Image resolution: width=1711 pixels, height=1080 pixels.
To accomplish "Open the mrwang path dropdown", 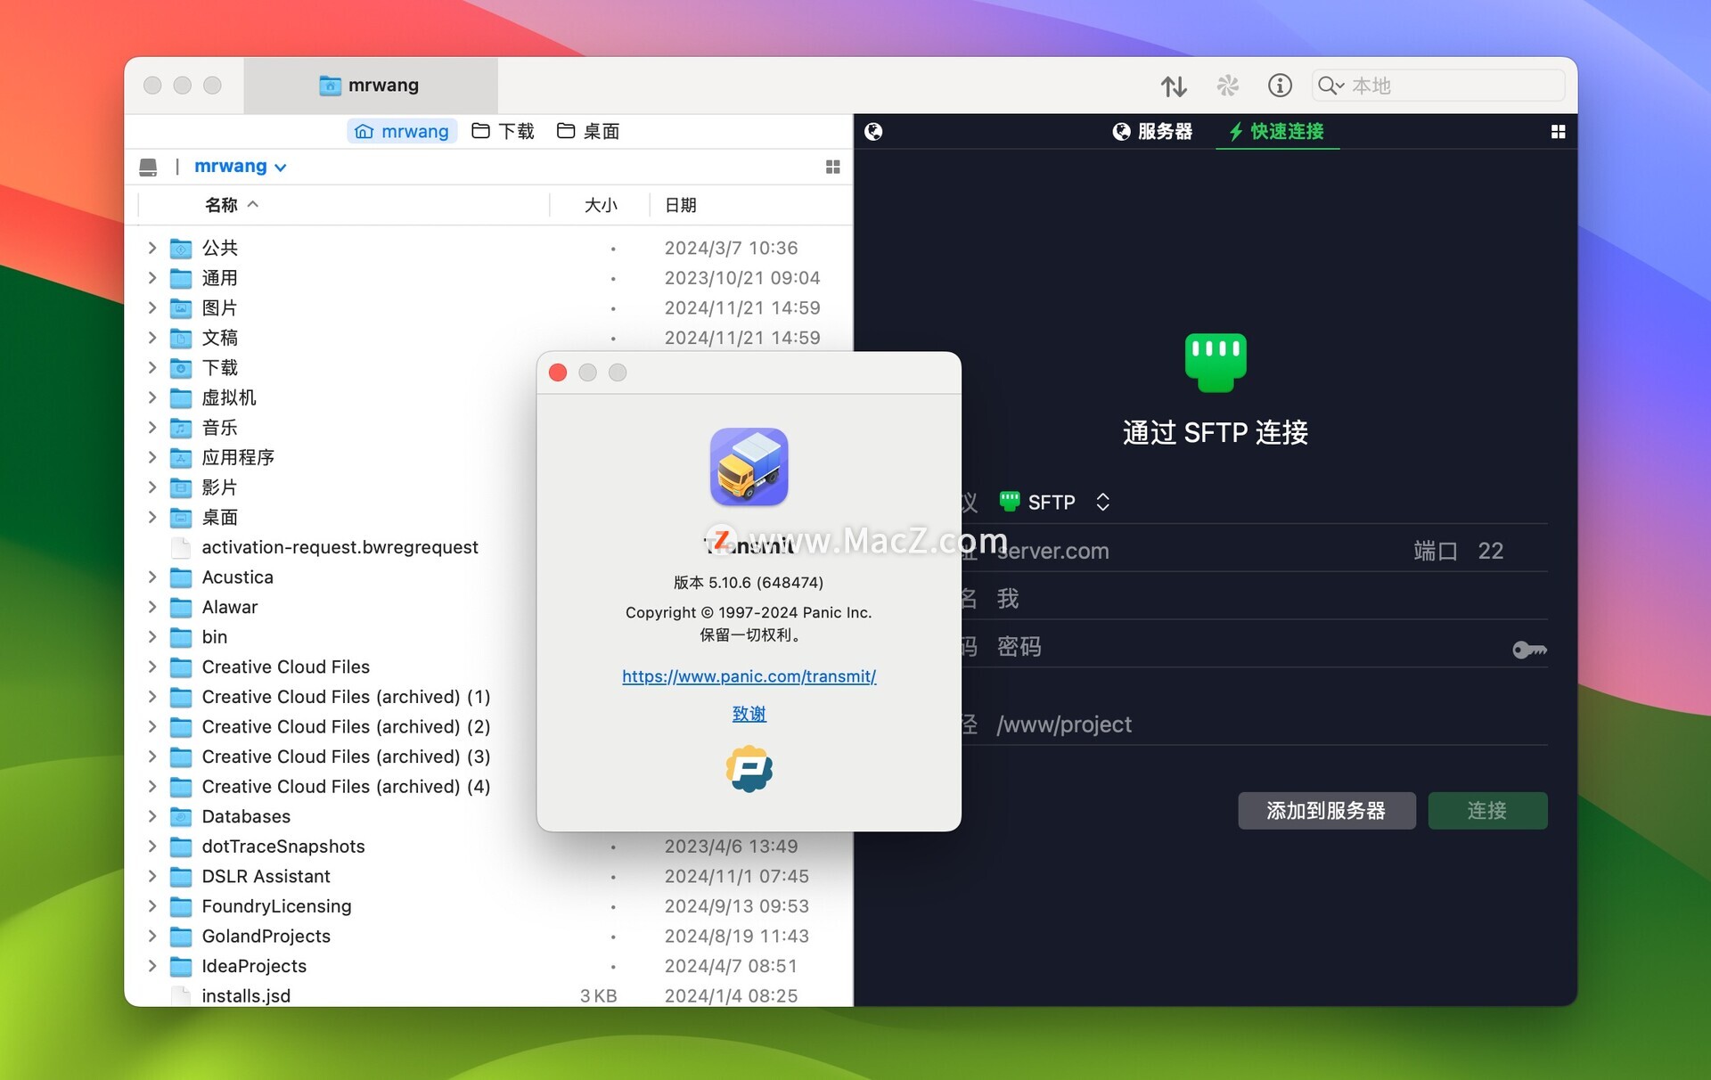I will coord(240,167).
